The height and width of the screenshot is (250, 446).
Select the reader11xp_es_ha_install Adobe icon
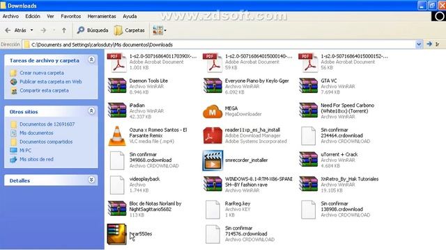213,135
